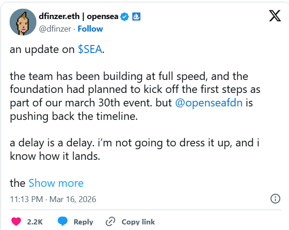
Task: Click the chain link copy icon
Action: [x=111, y=222]
